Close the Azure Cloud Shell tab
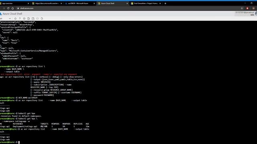 click(127, 4)
